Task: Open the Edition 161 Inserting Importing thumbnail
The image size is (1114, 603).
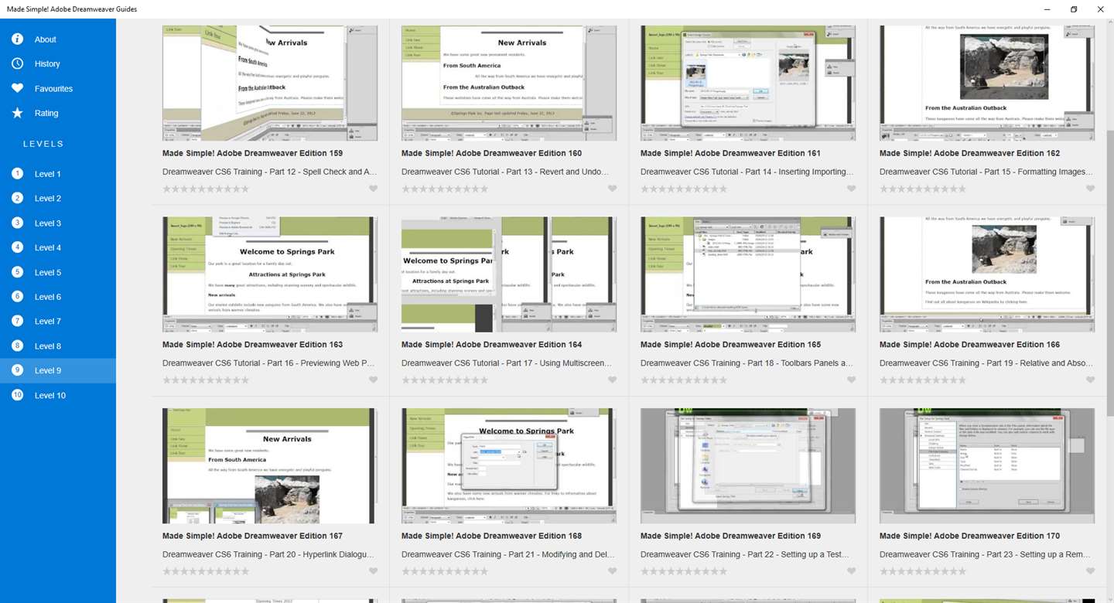Action: point(748,83)
